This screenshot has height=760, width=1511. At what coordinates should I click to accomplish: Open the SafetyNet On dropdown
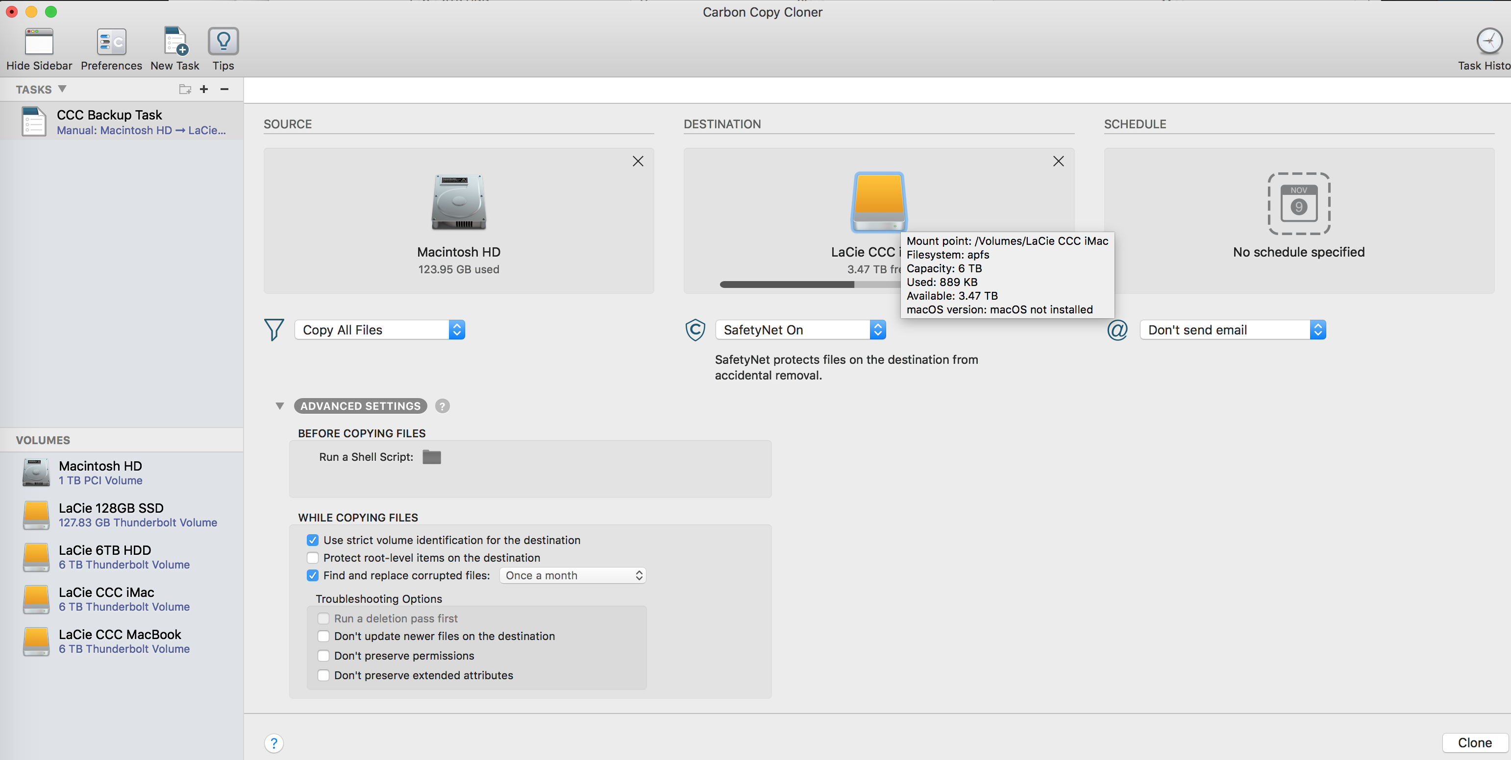pyautogui.click(x=800, y=330)
